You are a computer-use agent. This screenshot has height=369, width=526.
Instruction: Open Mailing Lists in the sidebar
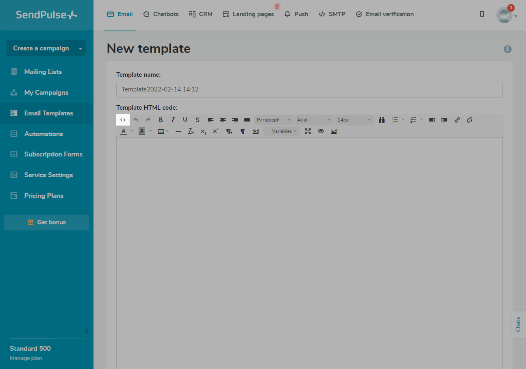coord(43,72)
